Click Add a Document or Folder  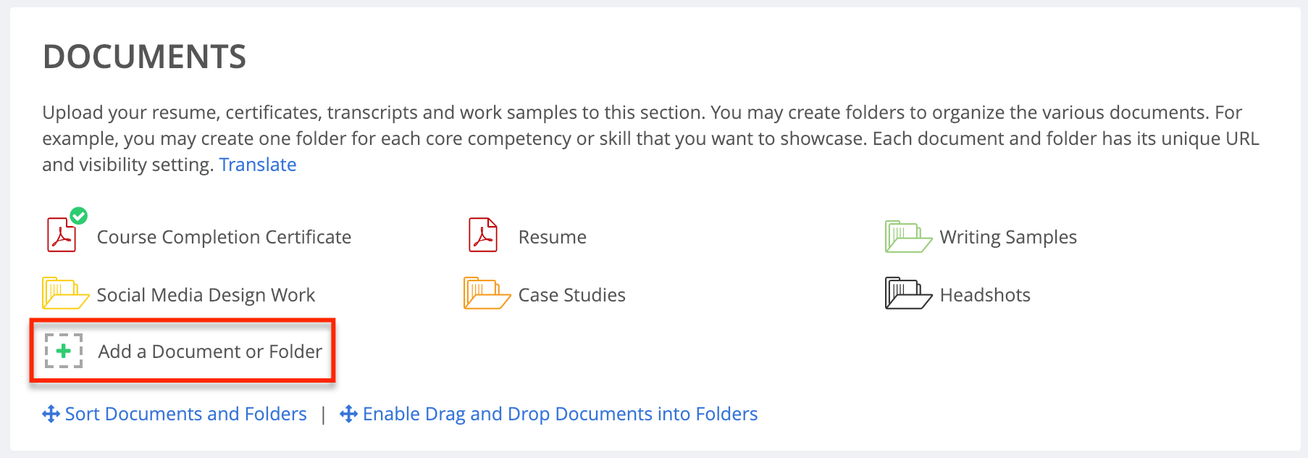tap(210, 351)
